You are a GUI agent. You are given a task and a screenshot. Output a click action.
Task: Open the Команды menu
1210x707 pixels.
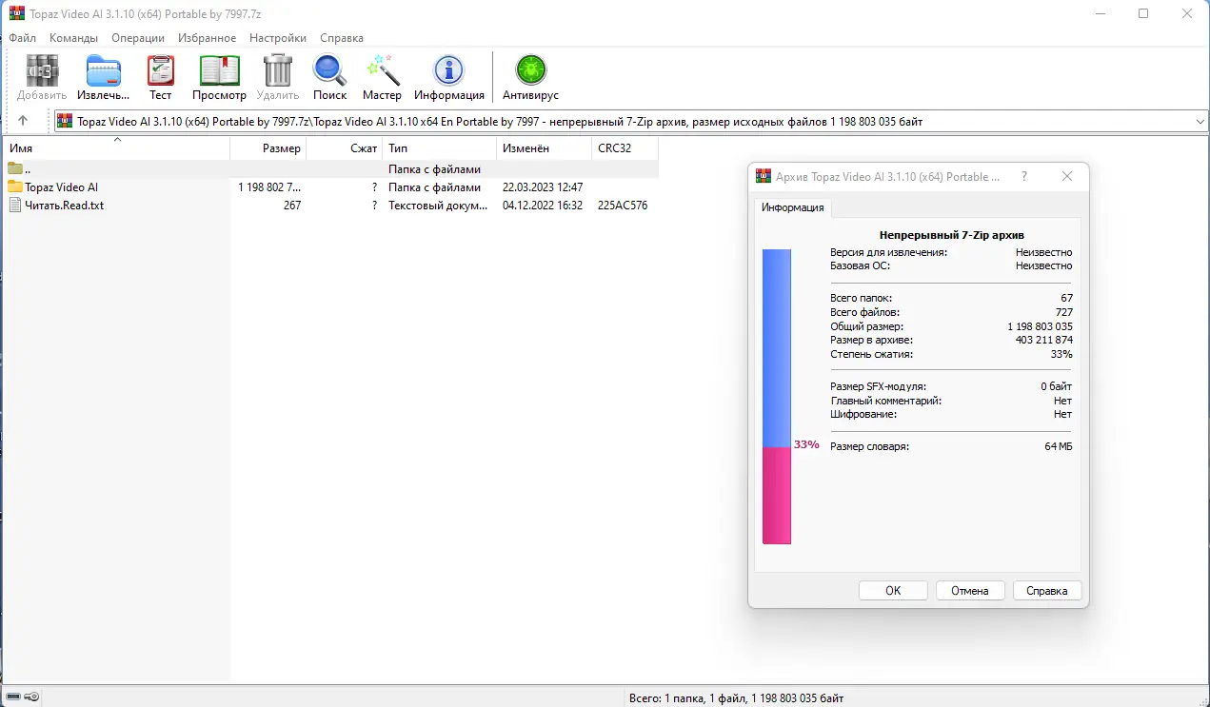coord(74,38)
